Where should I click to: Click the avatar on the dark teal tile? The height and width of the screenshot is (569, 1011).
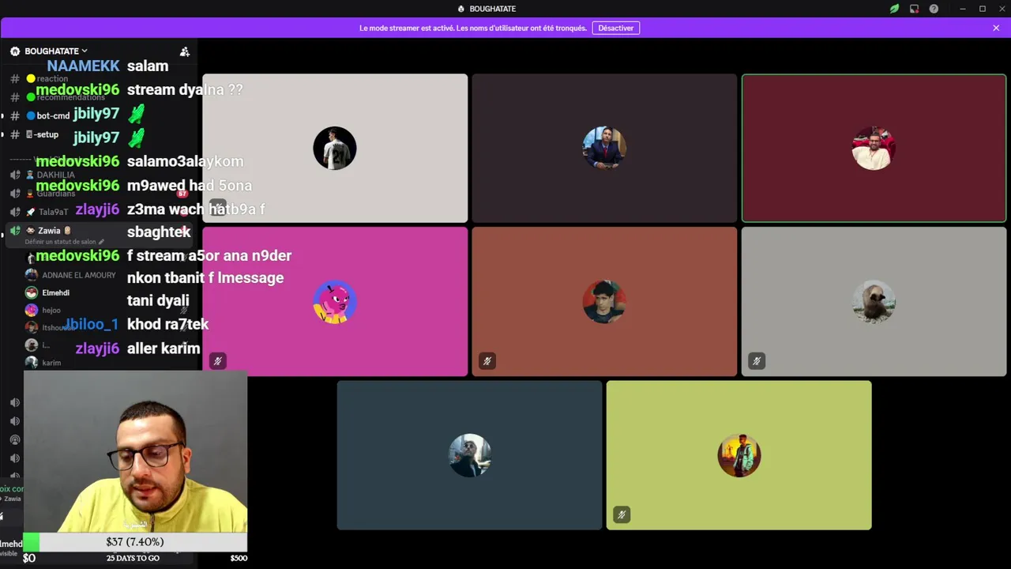point(469,455)
